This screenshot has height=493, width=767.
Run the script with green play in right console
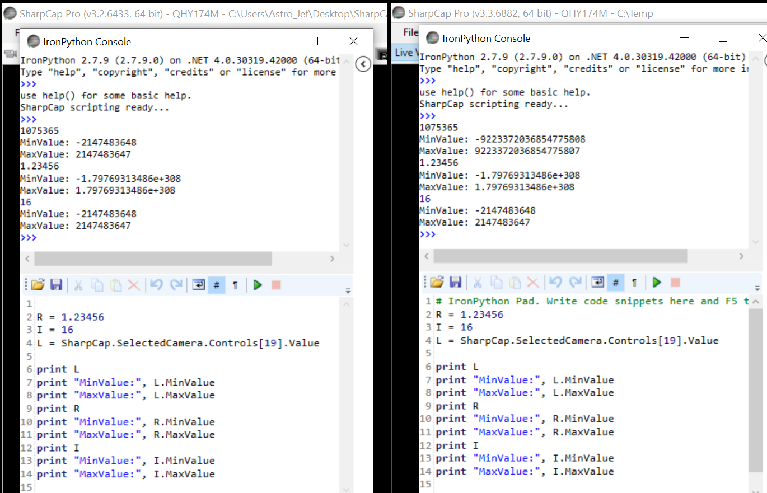(657, 282)
